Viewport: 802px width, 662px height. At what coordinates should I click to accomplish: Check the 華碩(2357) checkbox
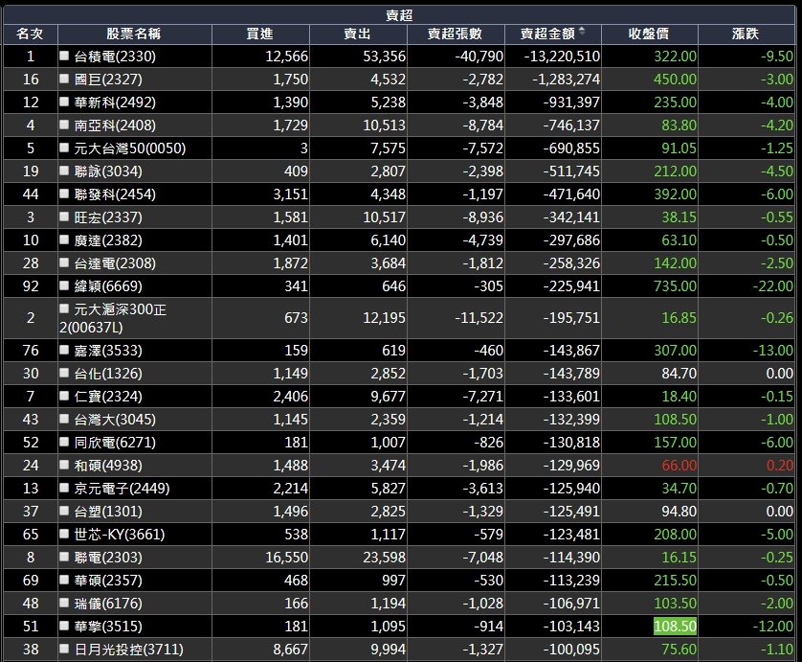coord(64,580)
